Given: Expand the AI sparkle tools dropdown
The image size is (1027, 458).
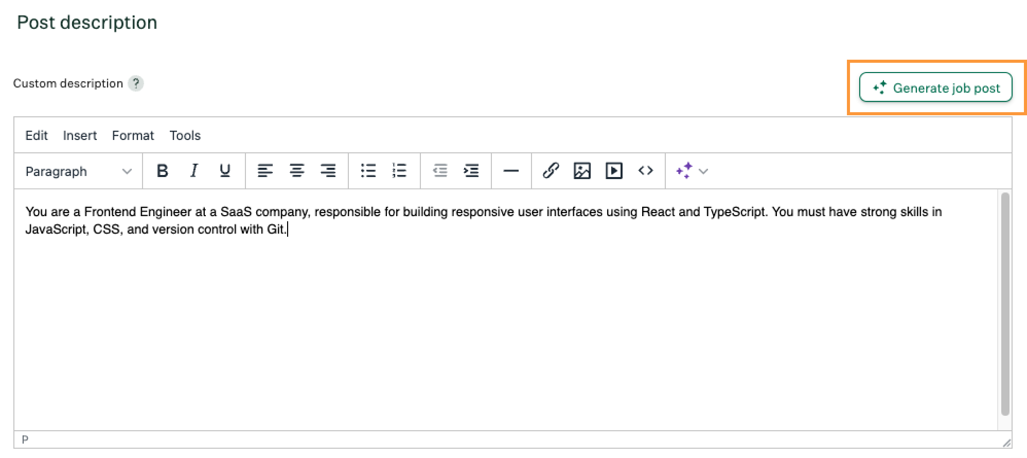Looking at the screenshot, I should tap(703, 171).
